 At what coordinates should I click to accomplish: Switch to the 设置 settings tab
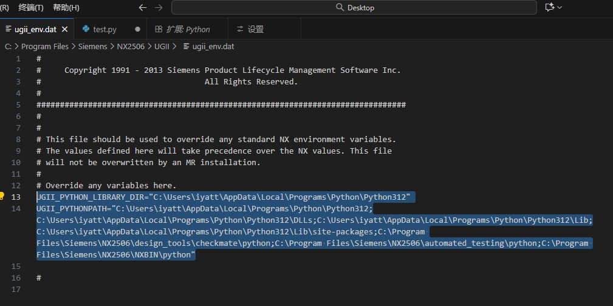click(x=255, y=29)
